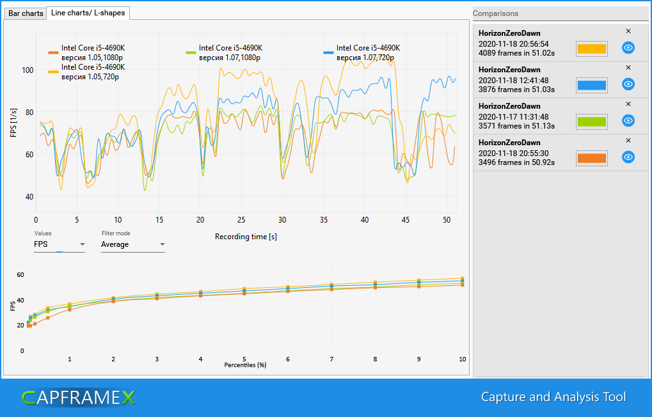Click blue legend entry версия 1.07,720p

(362, 53)
